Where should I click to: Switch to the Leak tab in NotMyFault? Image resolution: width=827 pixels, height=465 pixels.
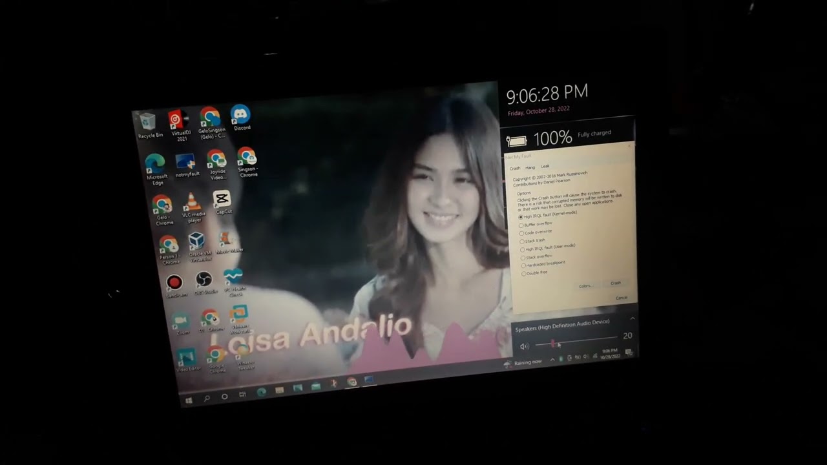click(x=545, y=166)
